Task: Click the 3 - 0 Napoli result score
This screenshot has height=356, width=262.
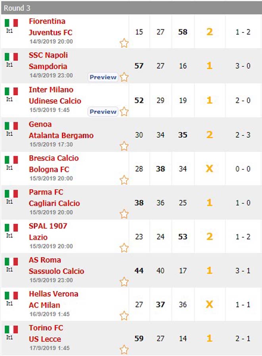Action: coord(243,65)
